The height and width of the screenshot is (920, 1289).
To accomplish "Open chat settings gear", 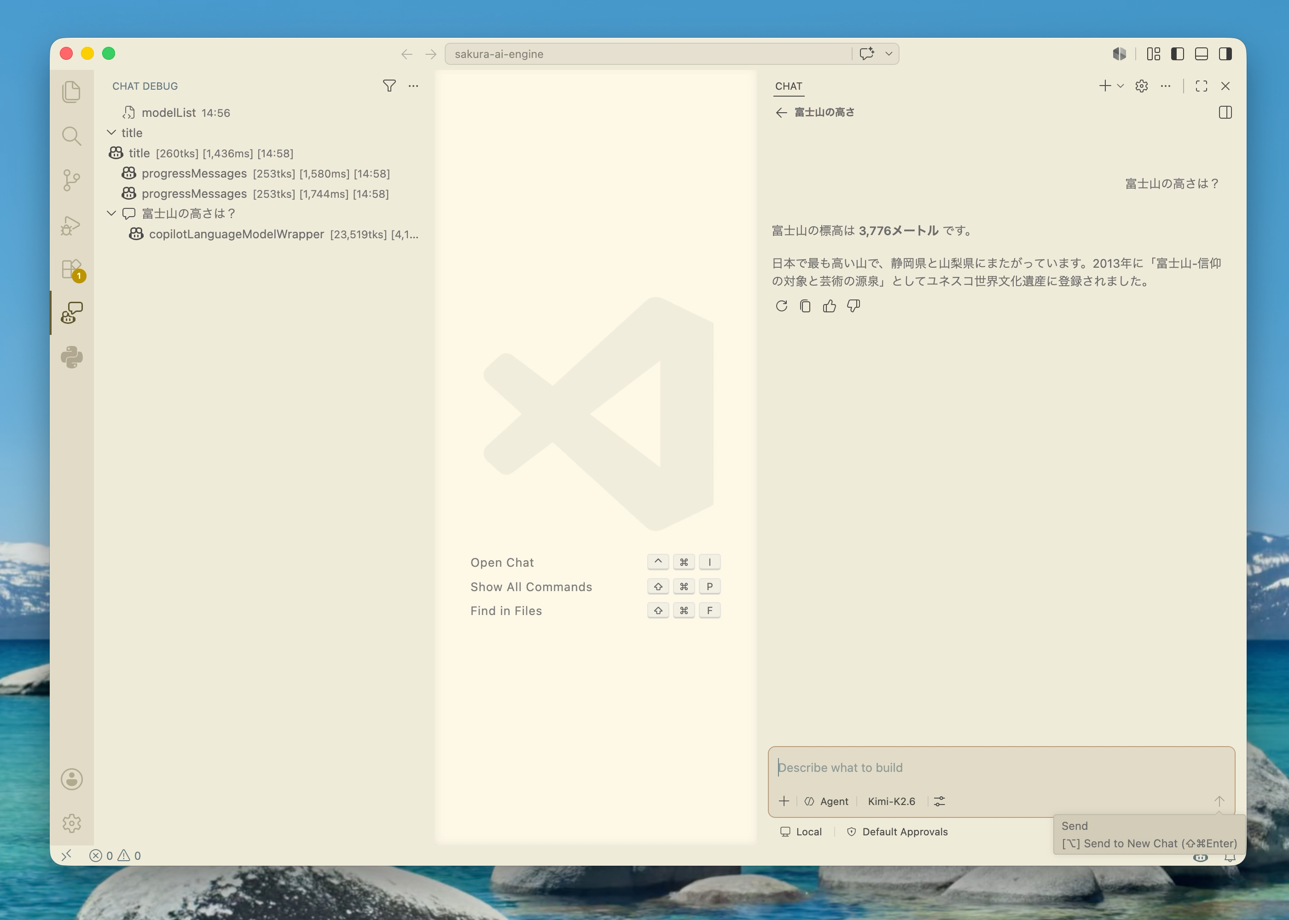I will pyautogui.click(x=1142, y=86).
